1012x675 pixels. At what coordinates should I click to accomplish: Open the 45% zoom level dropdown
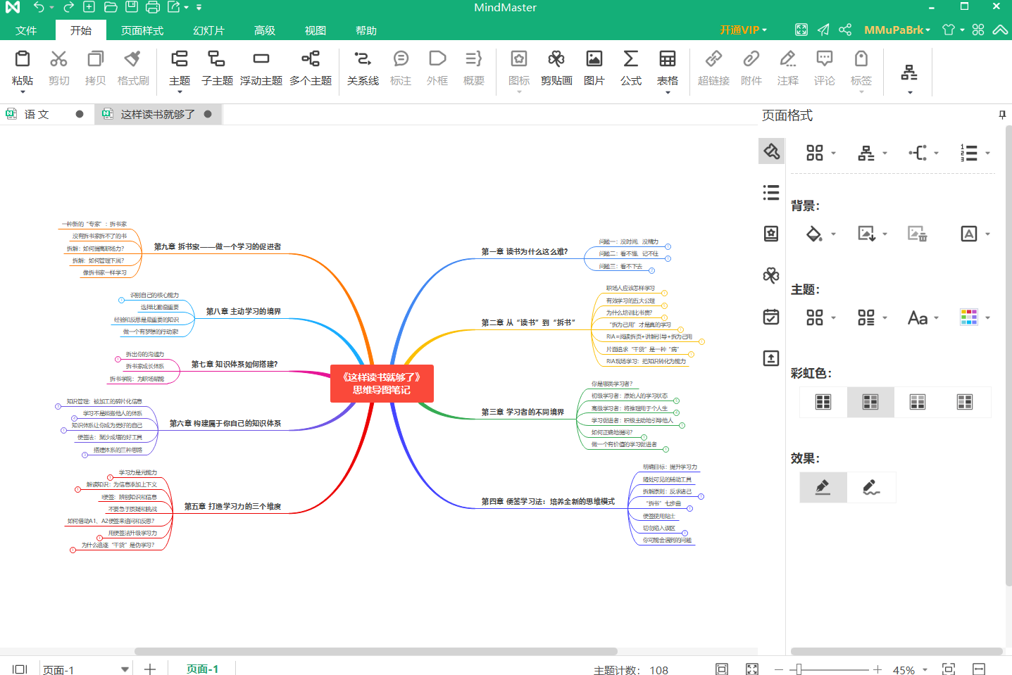(x=925, y=670)
